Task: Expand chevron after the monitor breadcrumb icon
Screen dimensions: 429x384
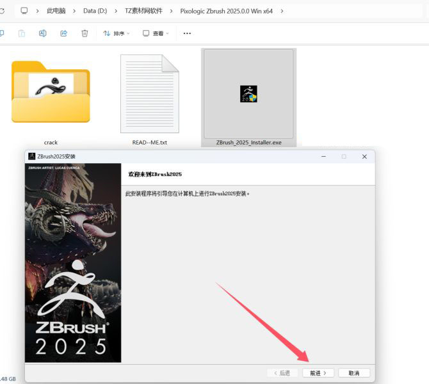Action: pyautogui.click(x=37, y=12)
